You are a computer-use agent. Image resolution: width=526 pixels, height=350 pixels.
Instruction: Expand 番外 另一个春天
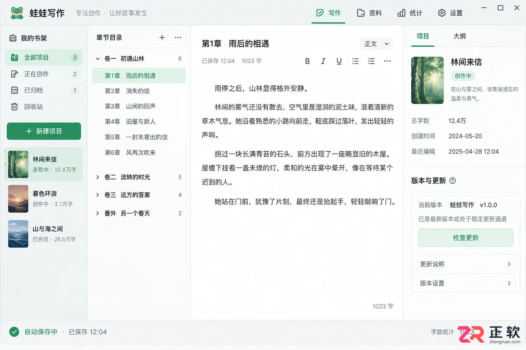tap(98, 213)
